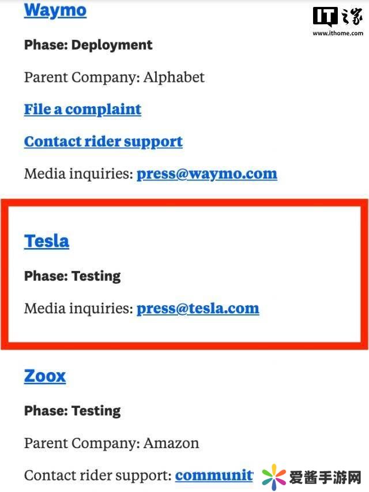Viewport: 369px width, 492px height.
Task: Click the colorful flower logo icon
Action: pos(274,476)
